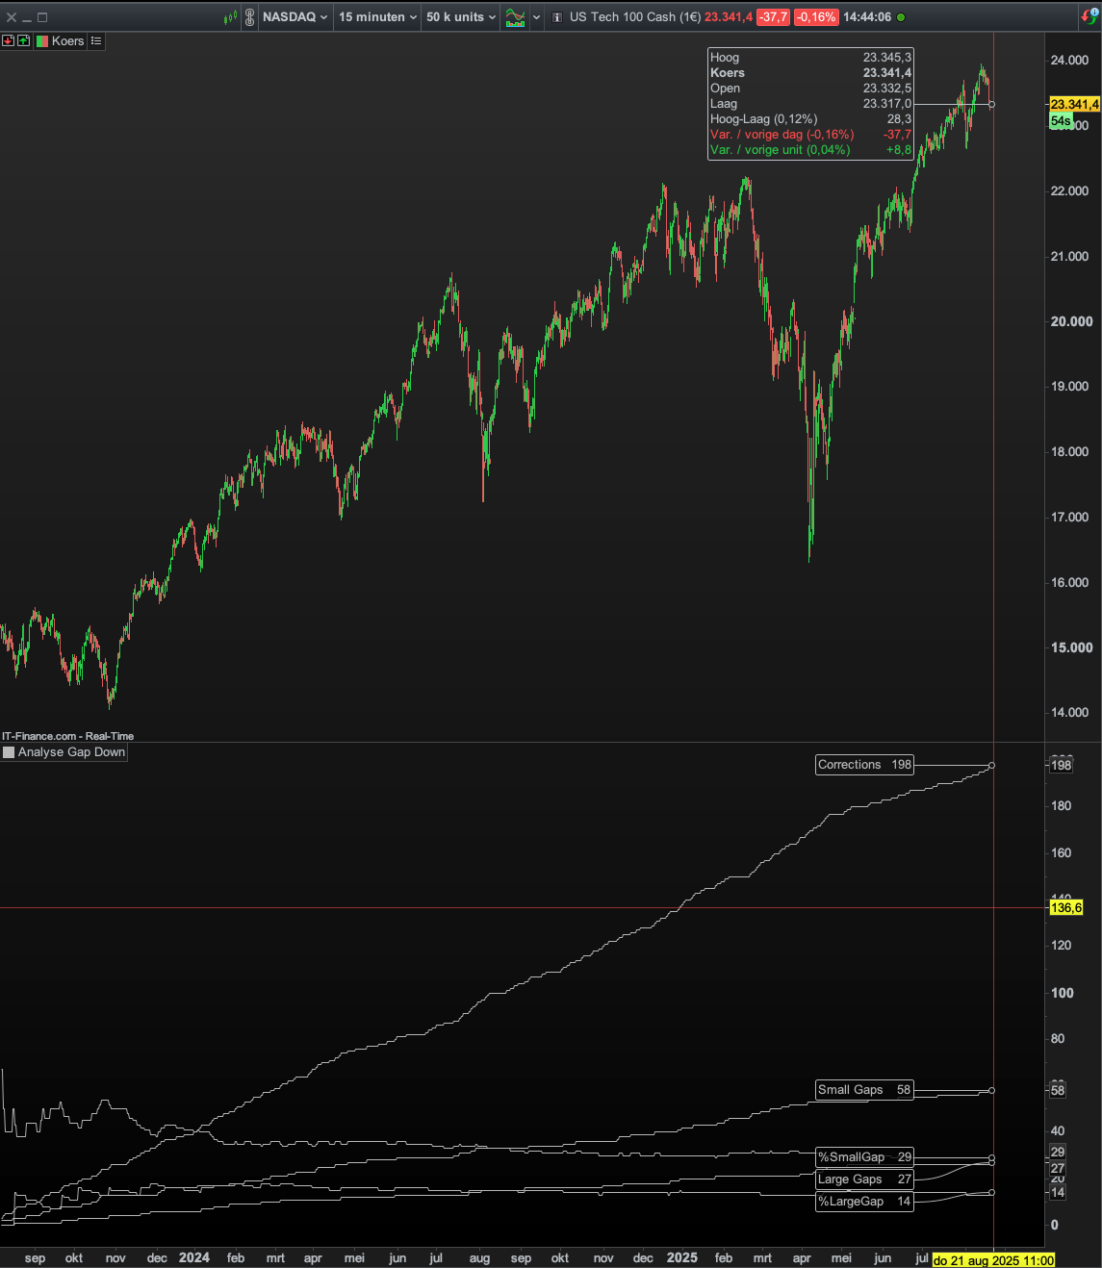Click the red -0,16% percent change badge

pos(815,17)
